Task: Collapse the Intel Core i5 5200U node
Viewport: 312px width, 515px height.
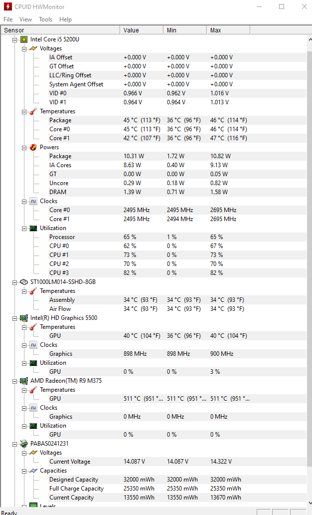Action: point(15,40)
